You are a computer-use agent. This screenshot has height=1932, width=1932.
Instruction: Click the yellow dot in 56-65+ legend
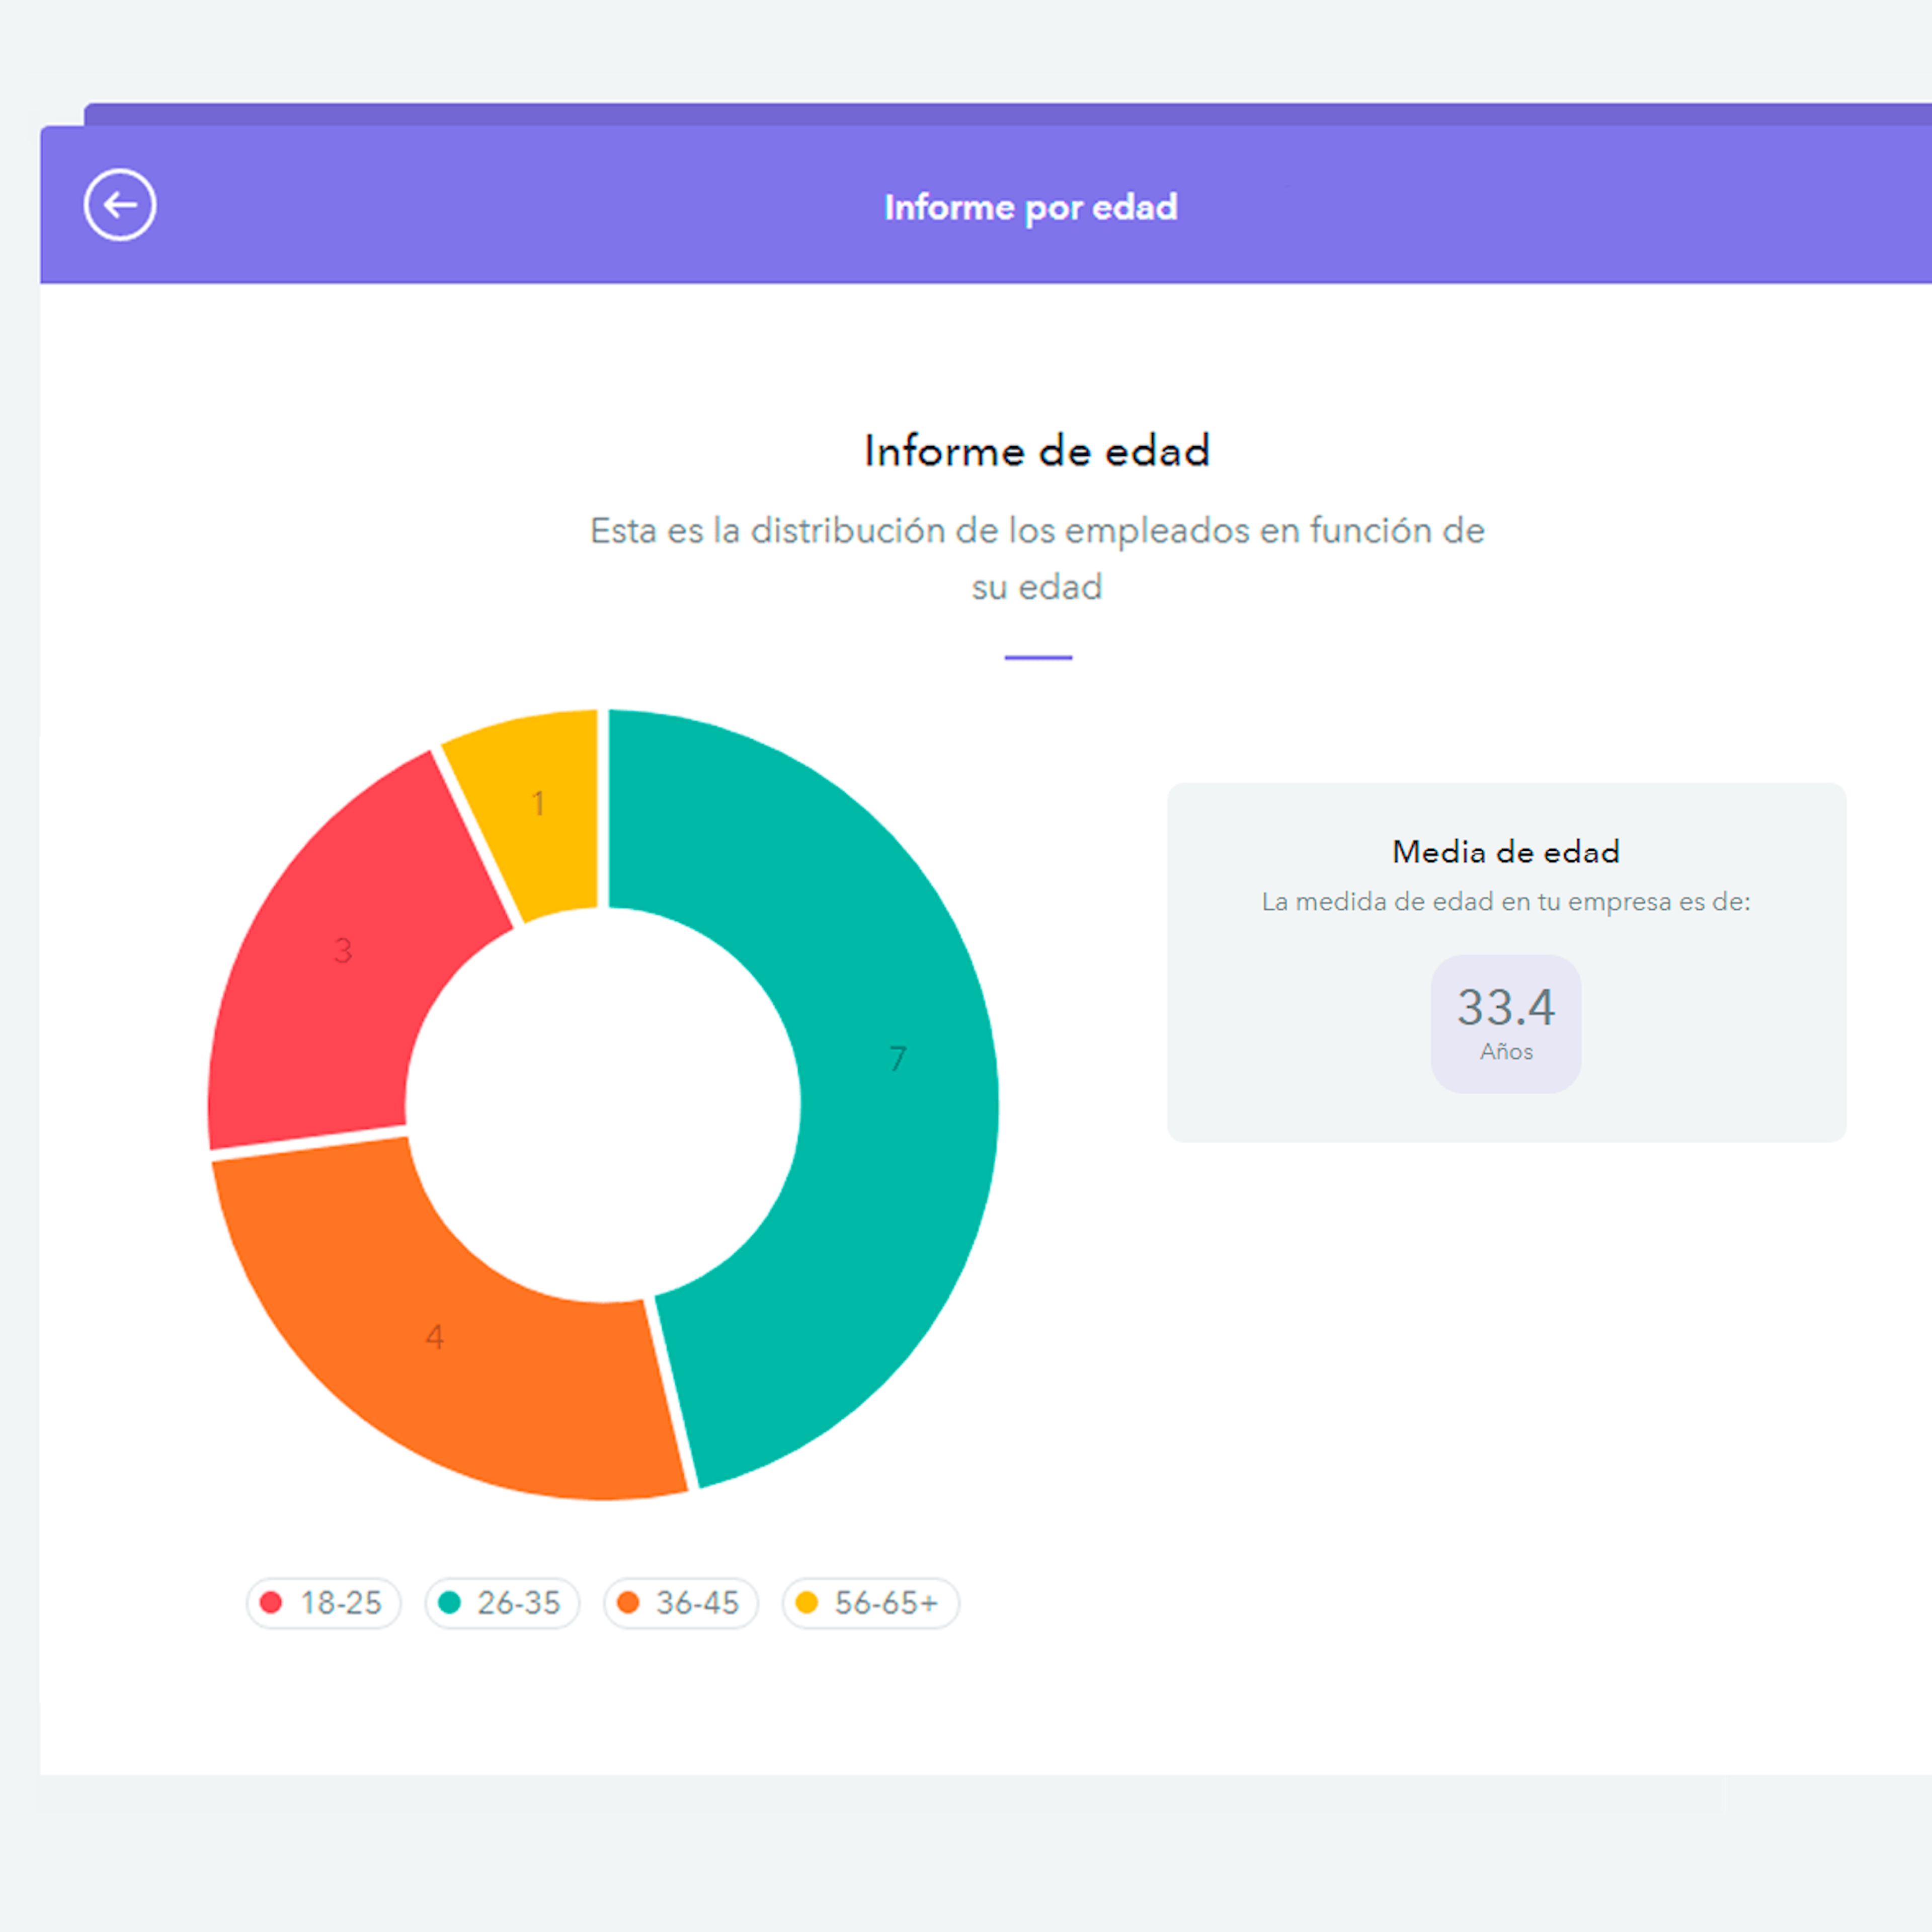coord(806,1603)
